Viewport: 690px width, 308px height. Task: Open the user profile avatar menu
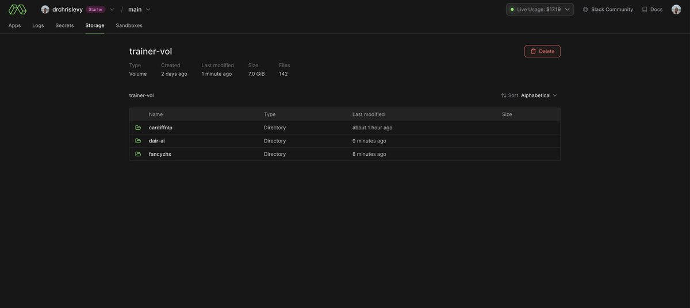(676, 9)
